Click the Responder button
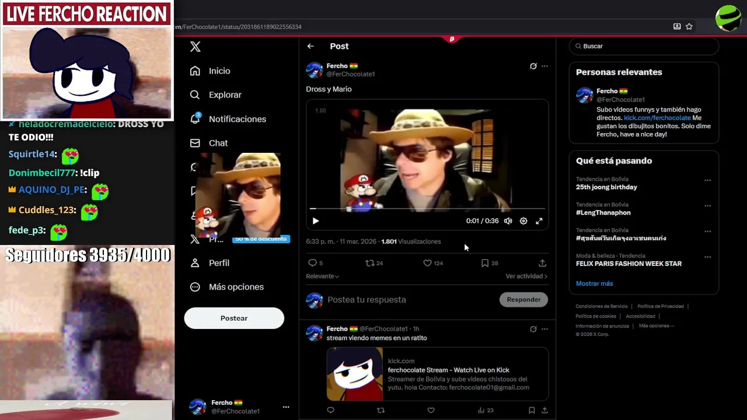 click(523, 300)
